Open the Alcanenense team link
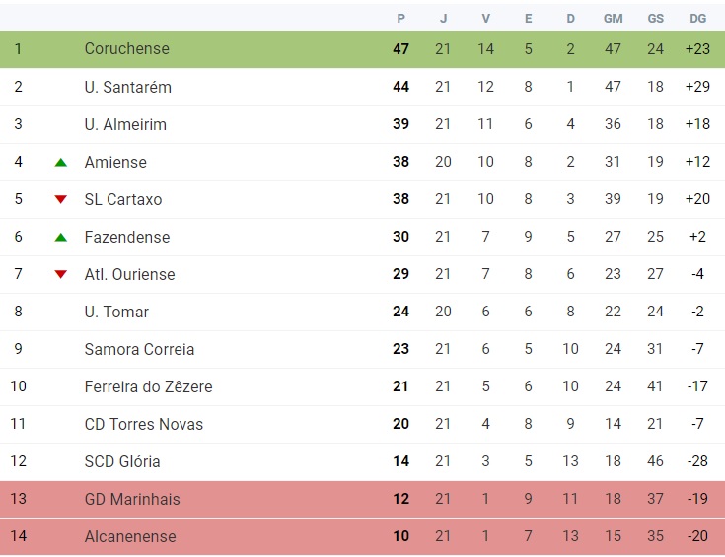725x557 pixels. point(130,536)
